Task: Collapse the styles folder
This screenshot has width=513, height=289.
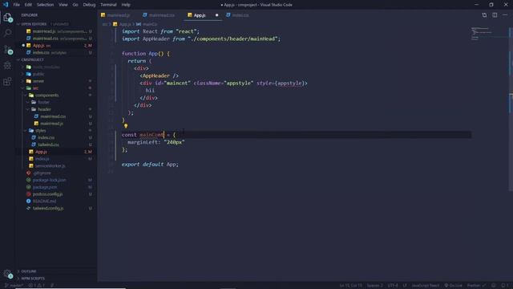Action: [x=41, y=131]
